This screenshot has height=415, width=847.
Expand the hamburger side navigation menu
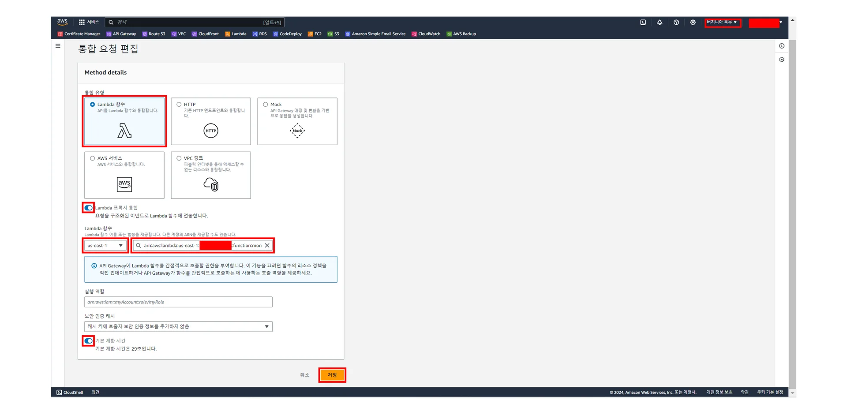point(58,46)
